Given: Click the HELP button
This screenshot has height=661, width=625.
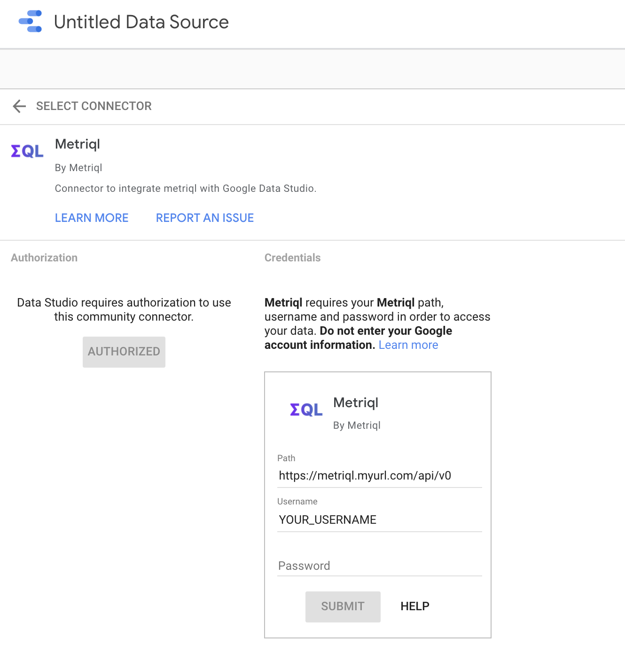Looking at the screenshot, I should click(414, 606).
